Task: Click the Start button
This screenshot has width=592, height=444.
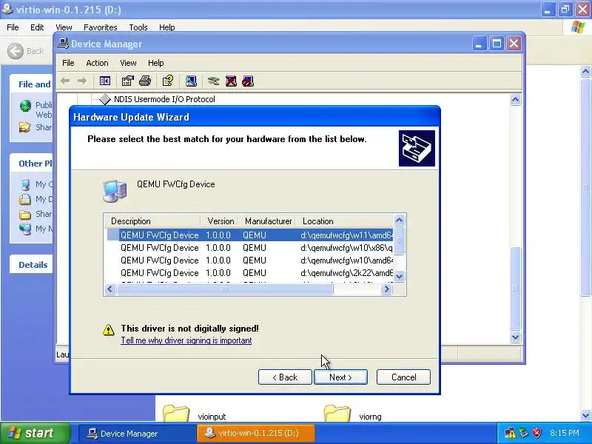Action: click(35, 433)
